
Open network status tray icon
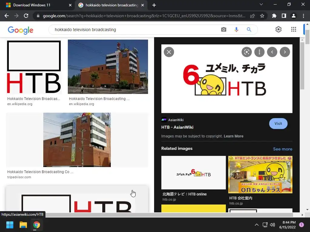tap(265, 225)
